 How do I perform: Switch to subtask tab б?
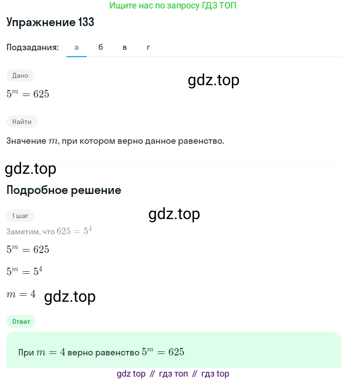(x=100, y=47)
